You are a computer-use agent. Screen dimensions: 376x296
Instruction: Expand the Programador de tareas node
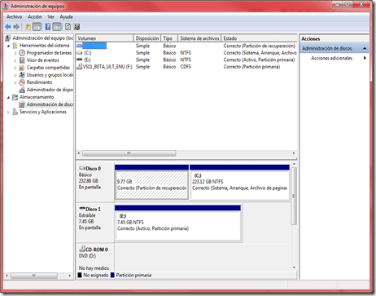(x=15, y=53)
